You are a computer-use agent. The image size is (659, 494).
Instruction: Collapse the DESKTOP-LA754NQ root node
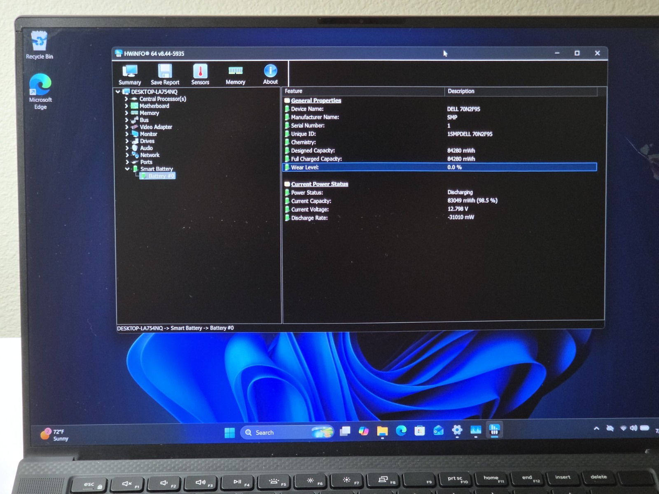click(118, 92)
